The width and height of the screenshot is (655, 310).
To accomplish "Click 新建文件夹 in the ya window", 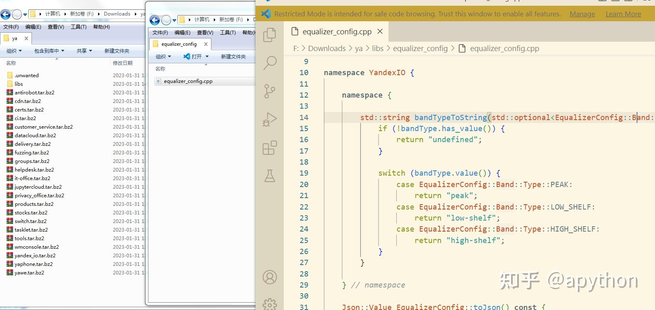I will (x=117, y=51).
